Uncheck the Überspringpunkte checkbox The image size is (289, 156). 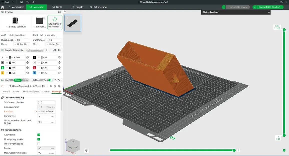tap(39, 139)
